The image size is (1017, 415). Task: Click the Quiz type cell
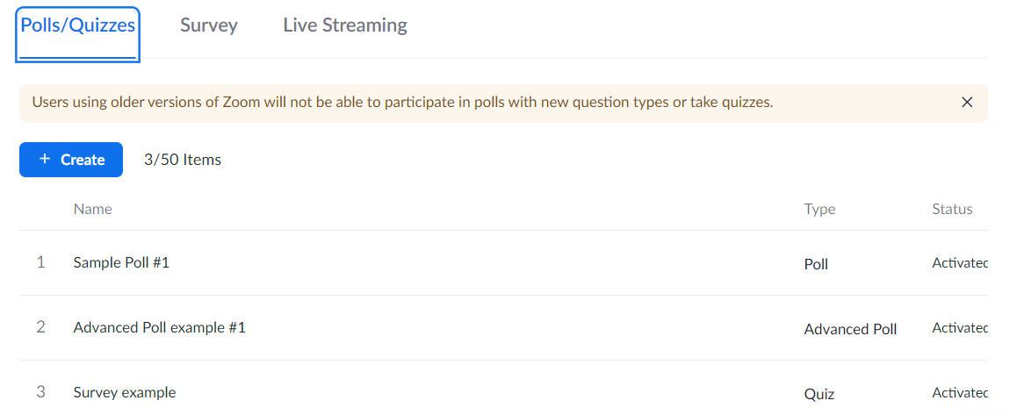click(819, 394)
